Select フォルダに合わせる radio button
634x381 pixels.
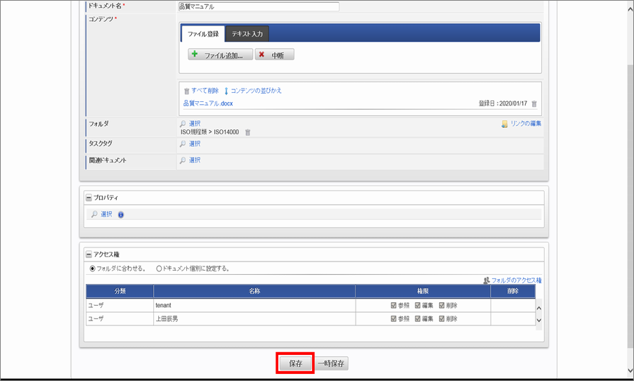92,269
